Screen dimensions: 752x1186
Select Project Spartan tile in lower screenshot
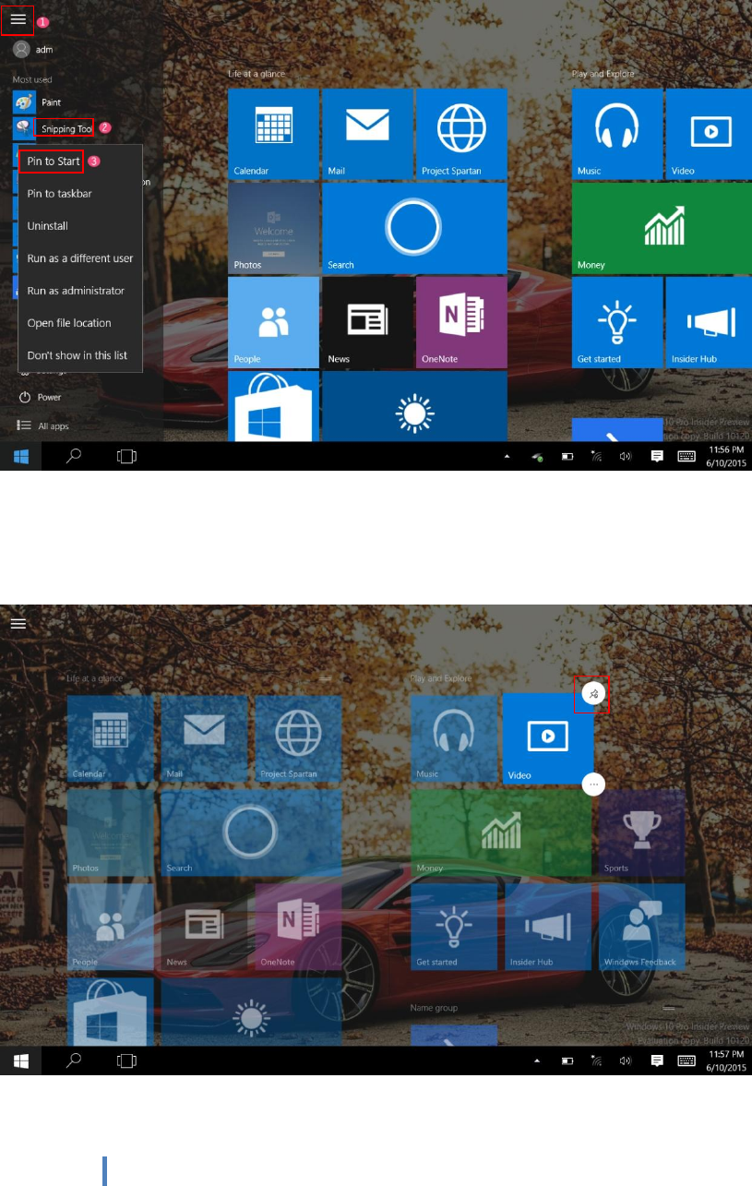[x=298, y=738]
